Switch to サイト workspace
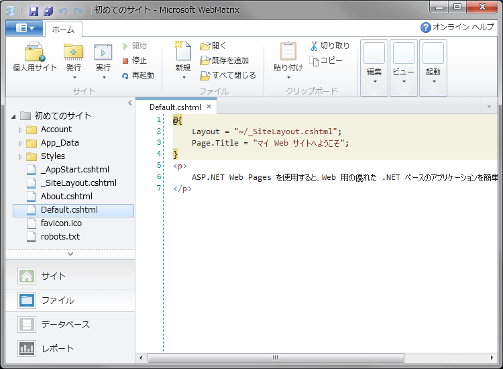Viewport: 503px width, 369px height. click(70, 276)
